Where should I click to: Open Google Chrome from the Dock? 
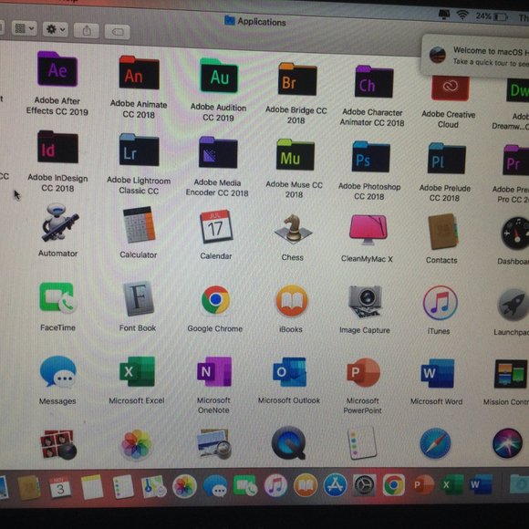tap(393, 485)
